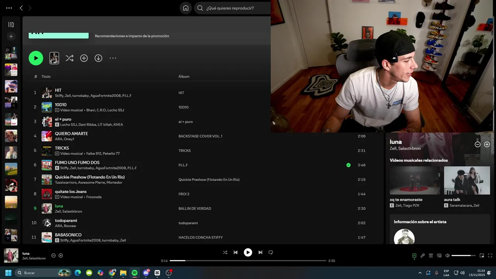Open Información sobre el artista card
This screenshot has width=496, height=279.
point(440,229)
